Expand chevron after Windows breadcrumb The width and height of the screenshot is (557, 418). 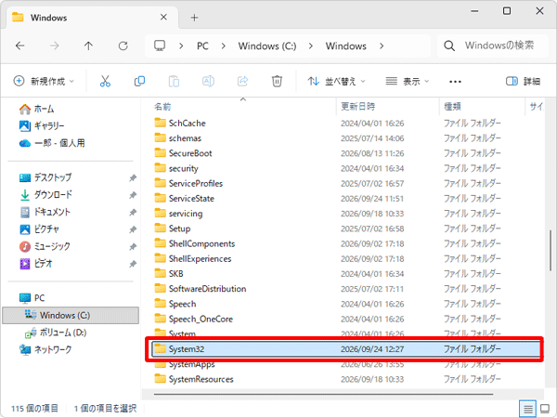tap(382, 46)
